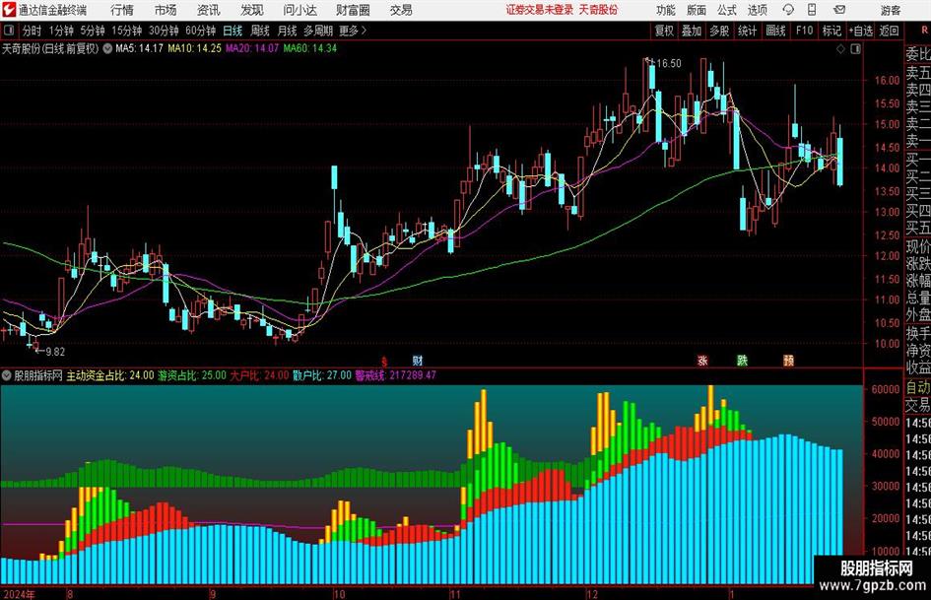Open the mobile phone icon in title bar
This screenshot has width=931, height=600.
click(812, 10)
